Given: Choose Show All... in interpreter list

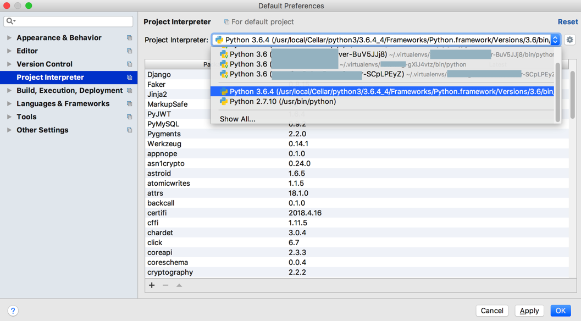Looking at the screenshot, I should click(237, 119).
